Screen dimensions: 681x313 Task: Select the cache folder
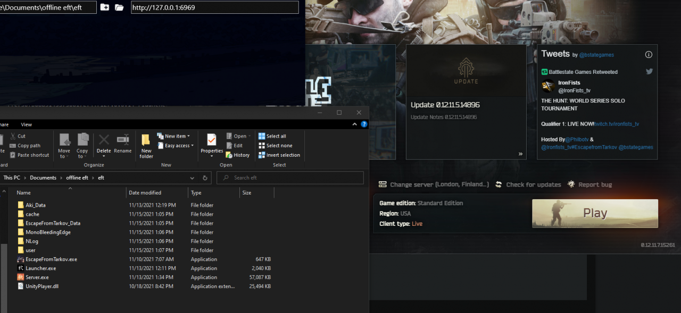point(32,214)
